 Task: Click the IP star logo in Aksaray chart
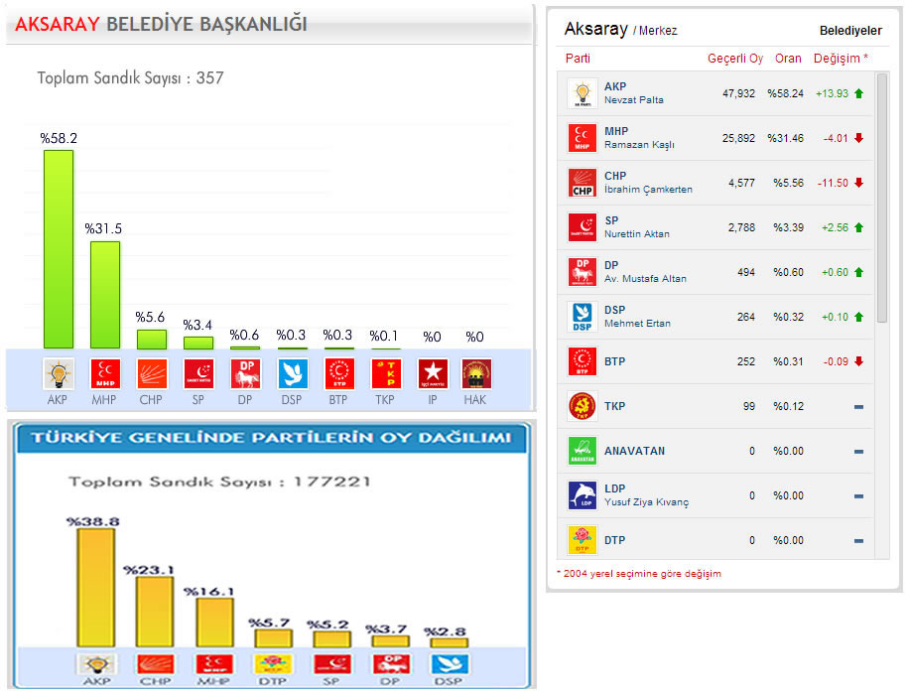[432, 373]
